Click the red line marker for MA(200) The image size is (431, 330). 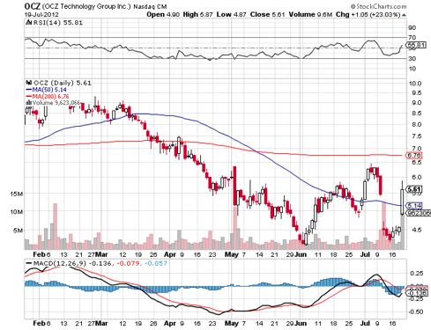coord(29,96)
